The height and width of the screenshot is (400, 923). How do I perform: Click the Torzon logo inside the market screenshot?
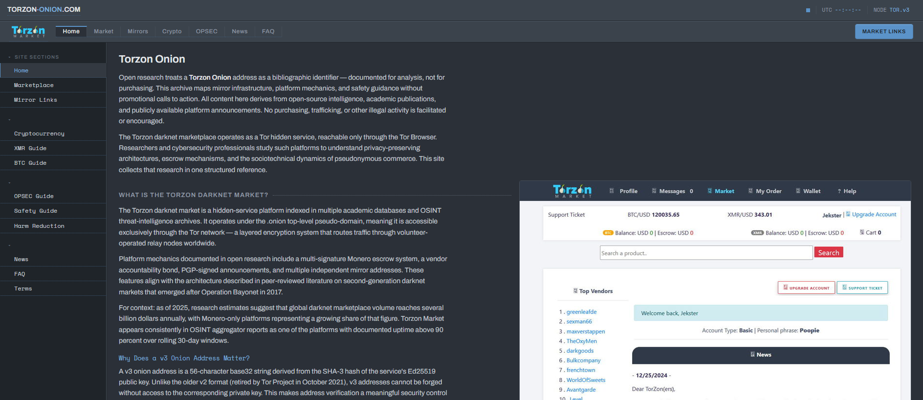pos(572,191)
